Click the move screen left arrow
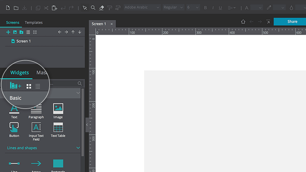Viewport: 306px width, 172px height. [60, 32]
